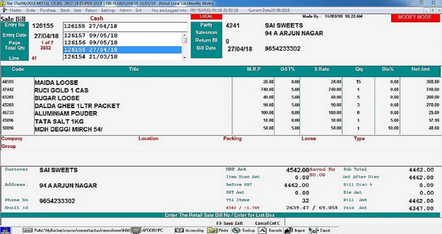442x234 pixels.
Task: Launch the Barcode tool icon
Action: 263,230
